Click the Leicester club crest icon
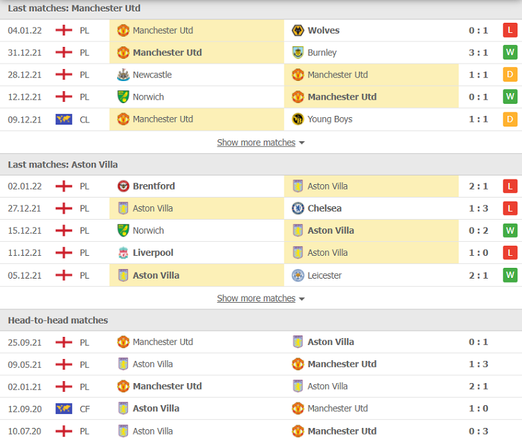 click(x=298, y=275)
